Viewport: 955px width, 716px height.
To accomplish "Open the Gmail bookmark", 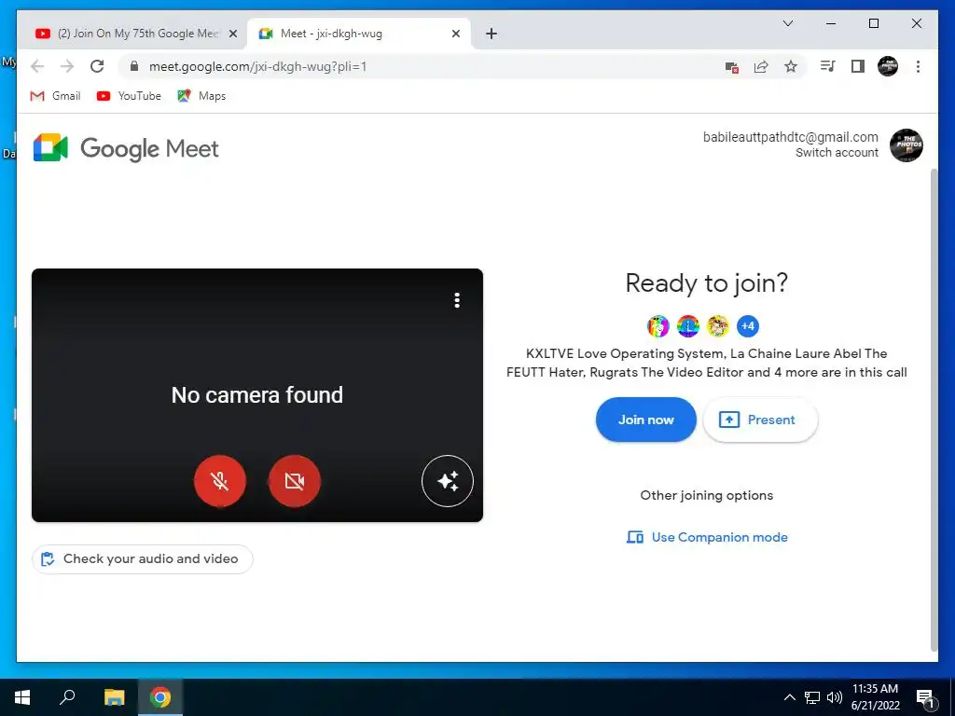I will 55,96.
